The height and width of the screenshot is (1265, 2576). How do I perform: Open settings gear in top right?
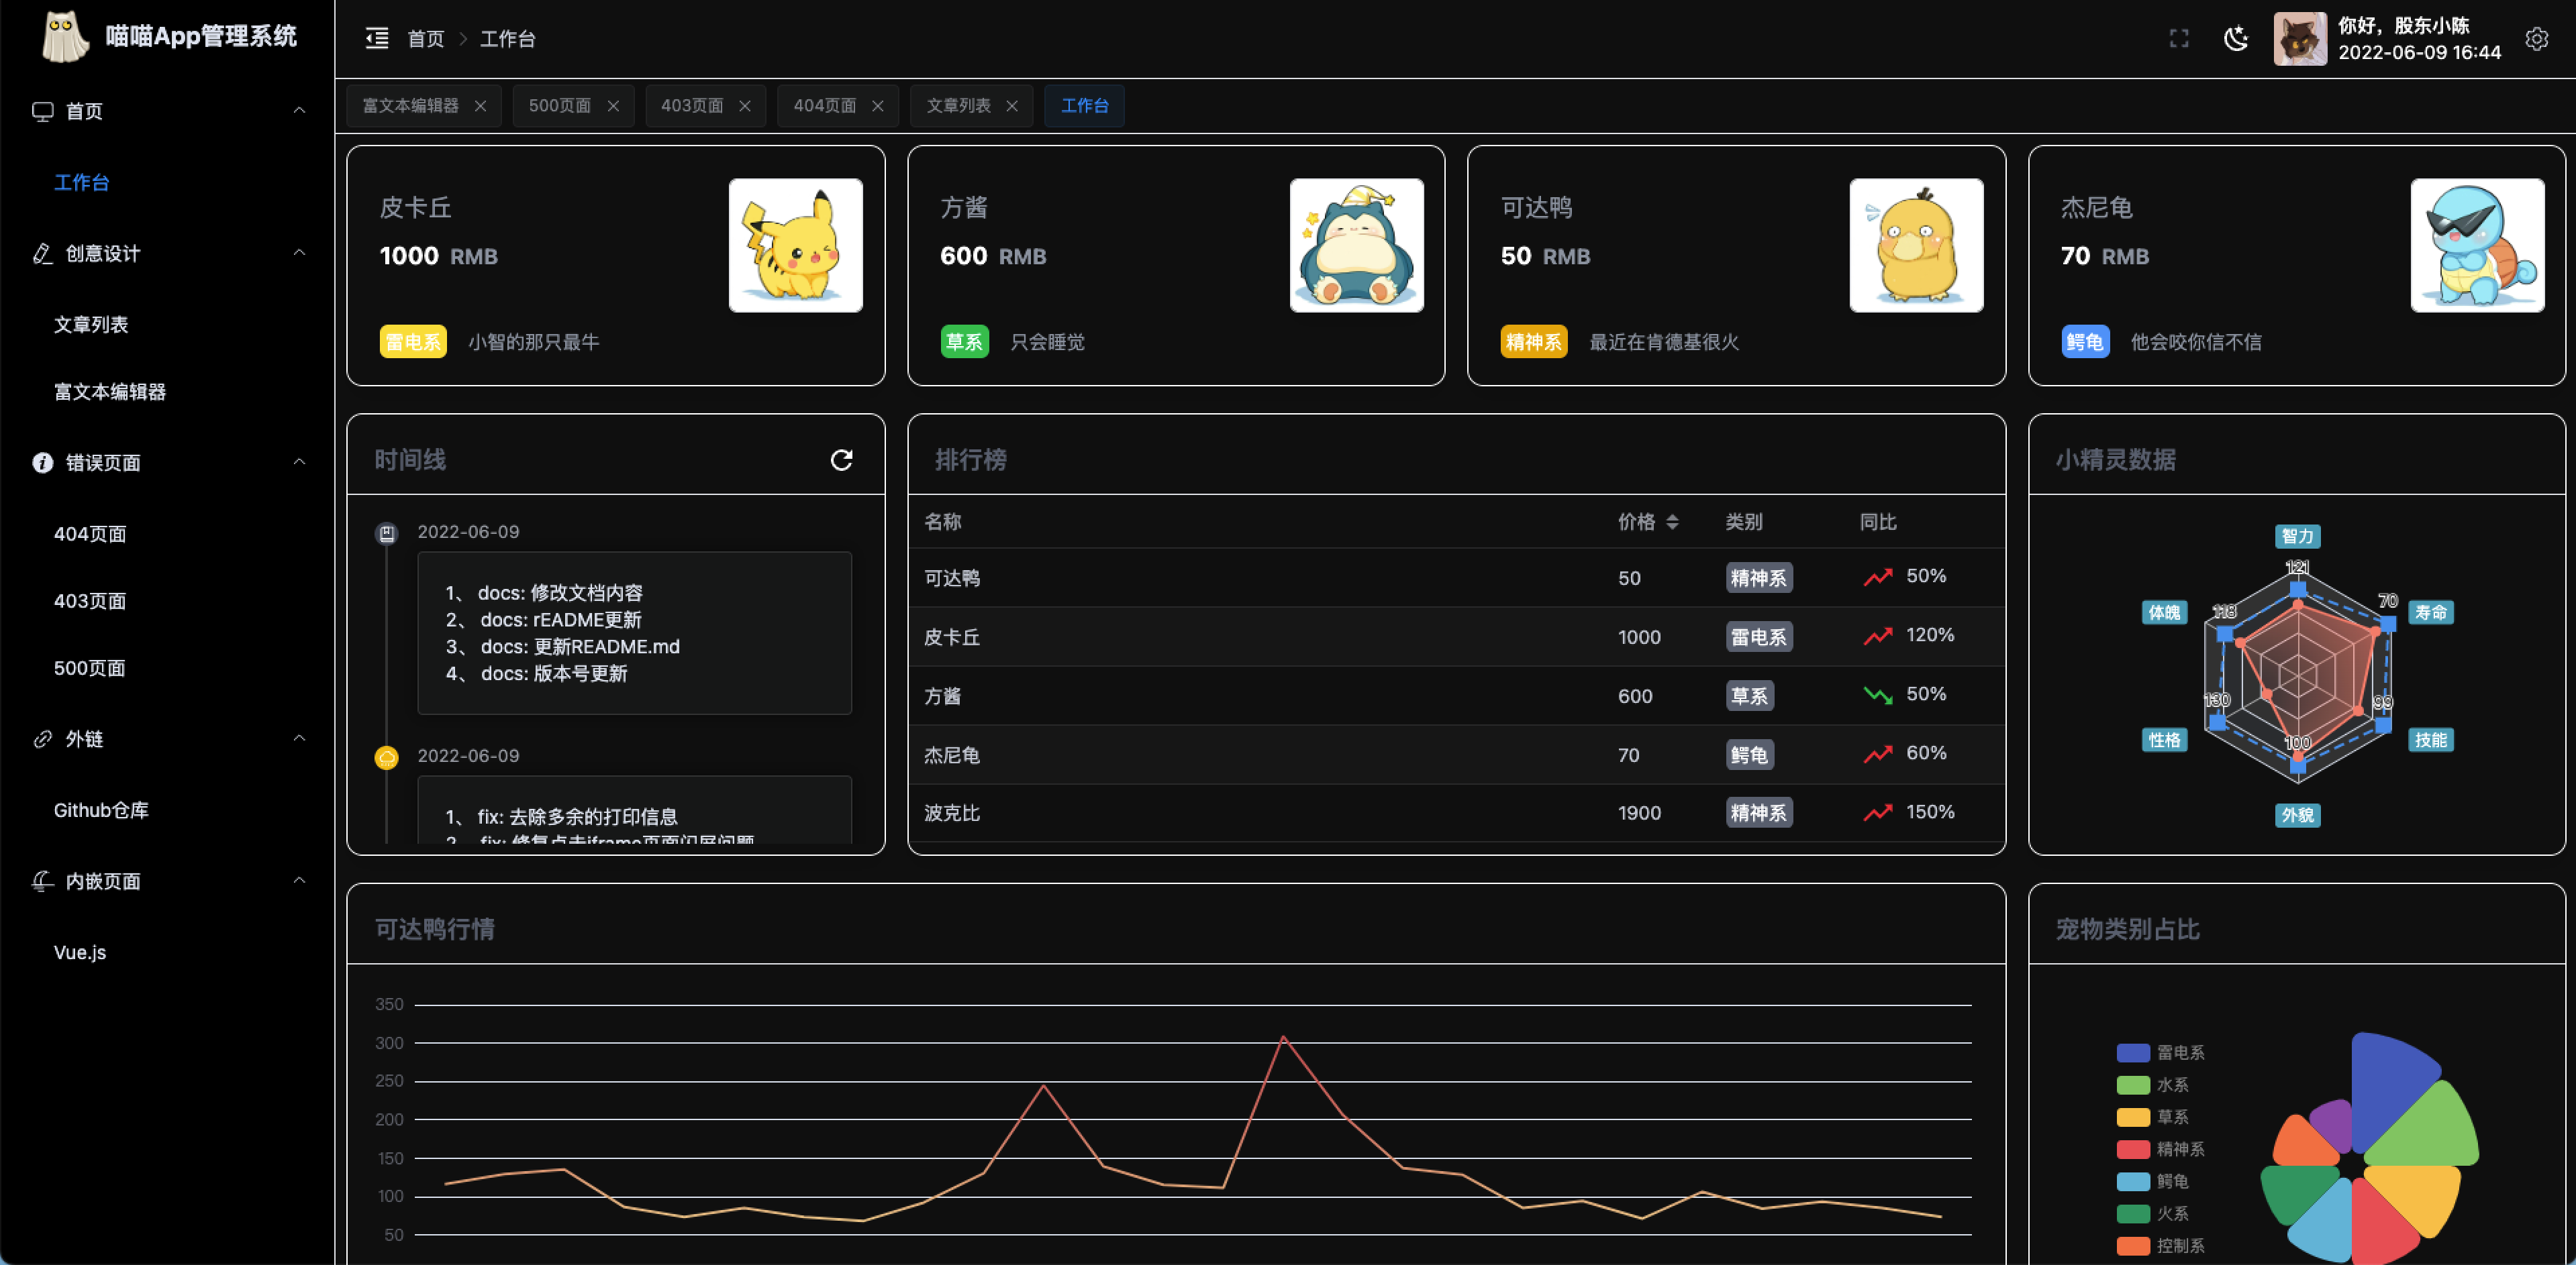2537,39
